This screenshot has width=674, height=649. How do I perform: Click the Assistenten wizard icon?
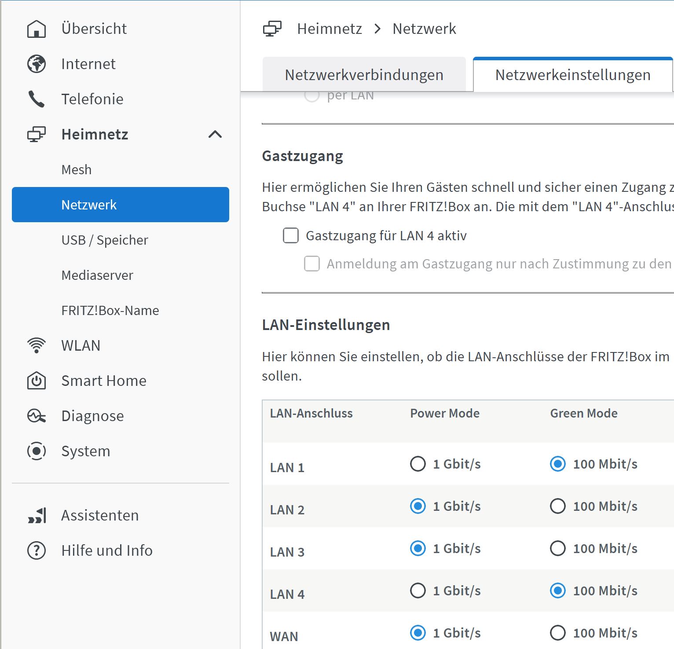37,515
